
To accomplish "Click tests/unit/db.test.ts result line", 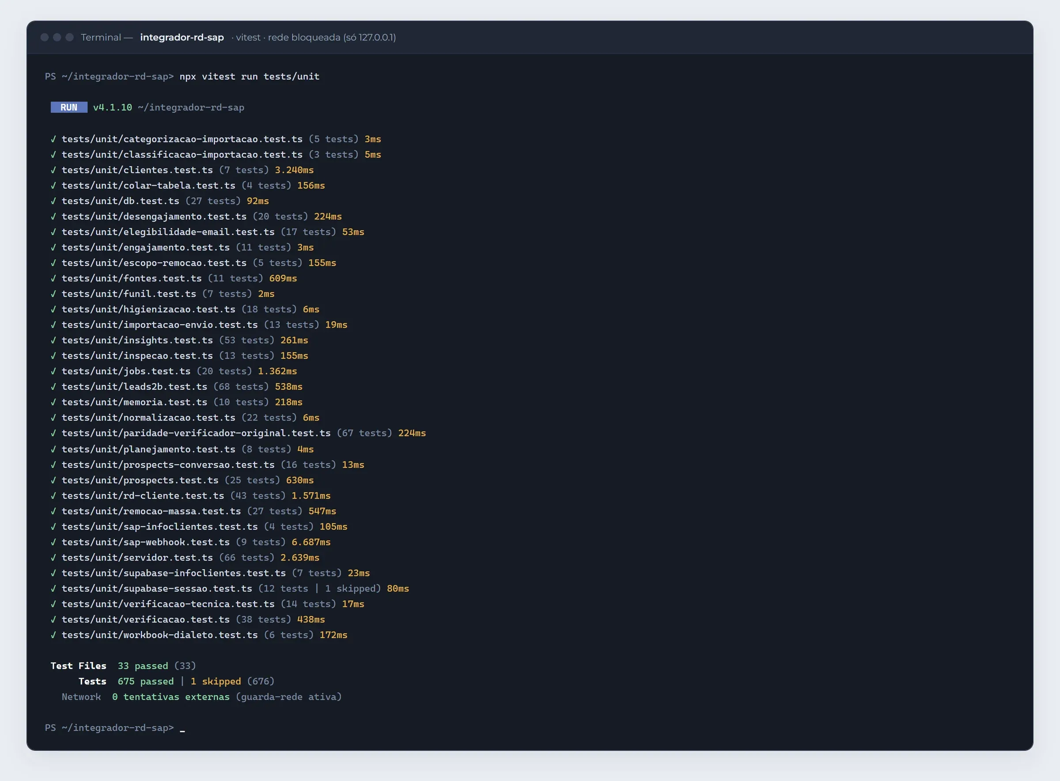I will tap(159, 201).
